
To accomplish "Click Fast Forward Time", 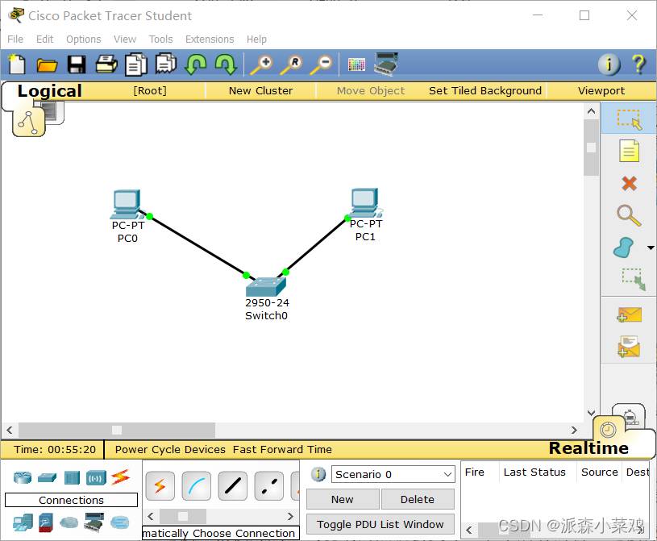I will pyautogui.click(x=282, y=449).
